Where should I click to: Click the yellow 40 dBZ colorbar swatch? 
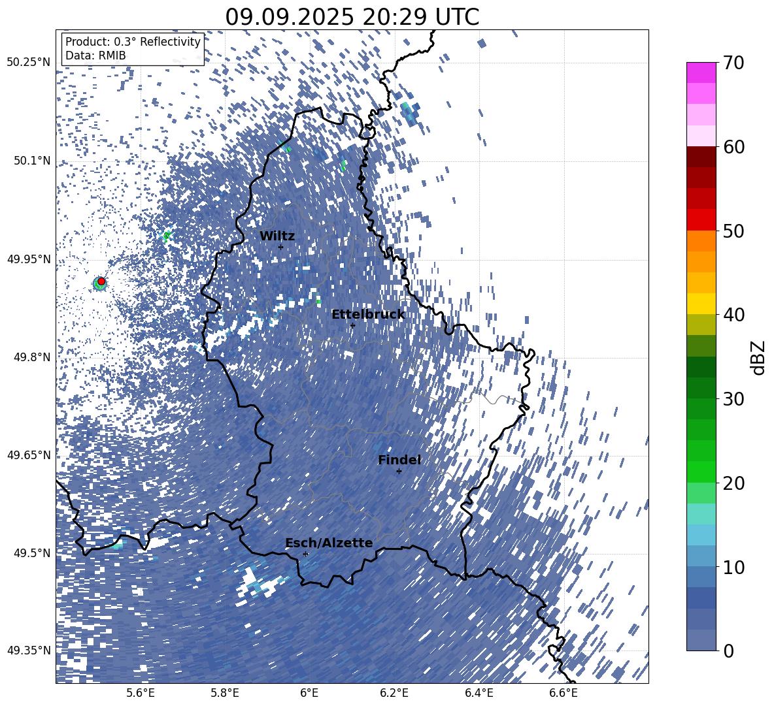[701, 304]
